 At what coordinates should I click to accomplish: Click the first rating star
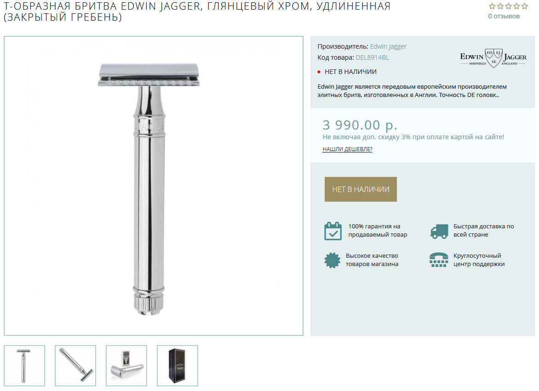point(492,6)
